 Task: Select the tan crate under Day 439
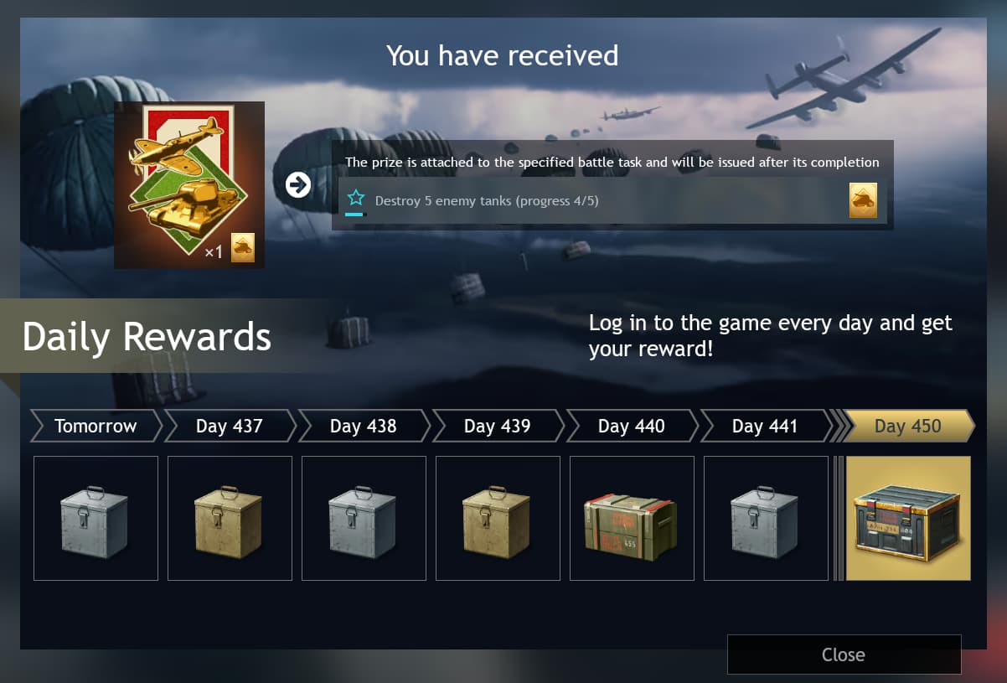click(498, 518)
